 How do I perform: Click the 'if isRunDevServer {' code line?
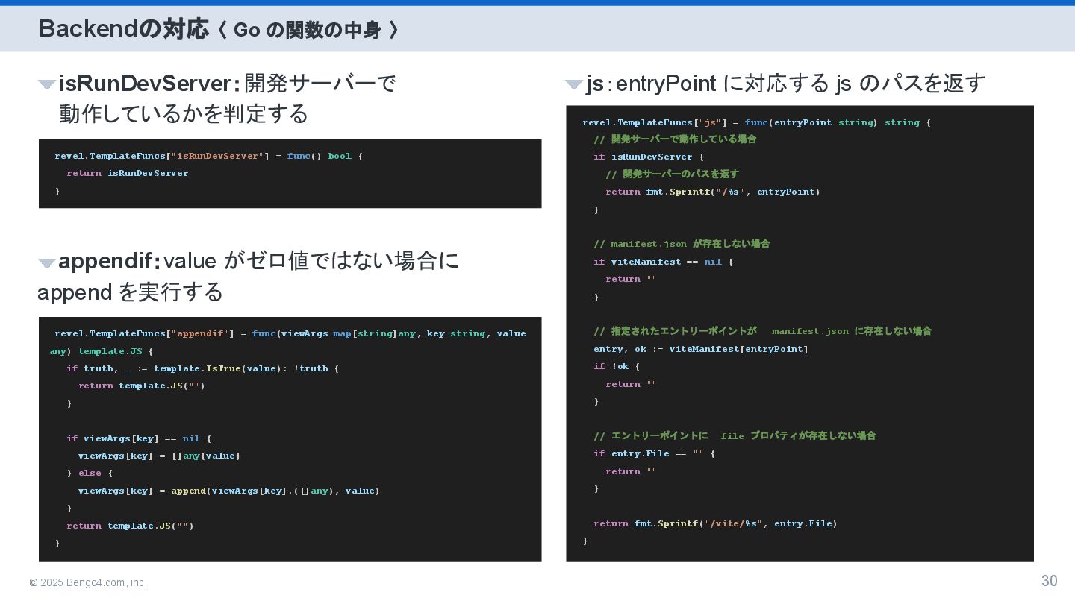(x=649, y=157)
